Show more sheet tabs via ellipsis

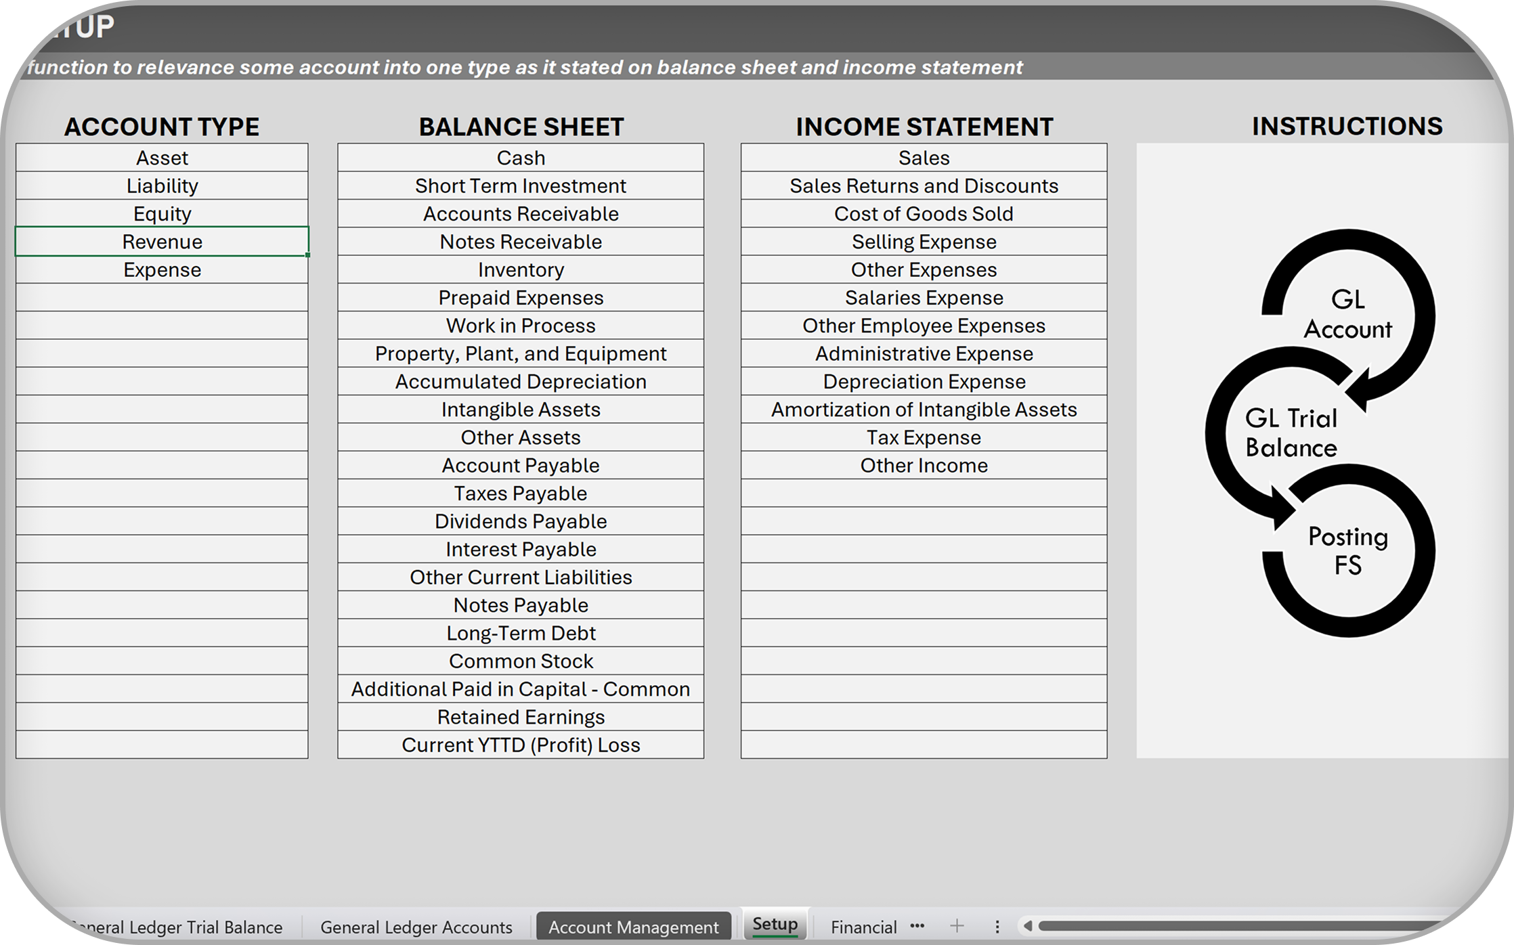pyautogui.click(x=917, y=926)
